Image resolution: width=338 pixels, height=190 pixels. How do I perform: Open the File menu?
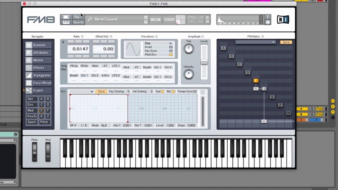(x=77, y=17)
